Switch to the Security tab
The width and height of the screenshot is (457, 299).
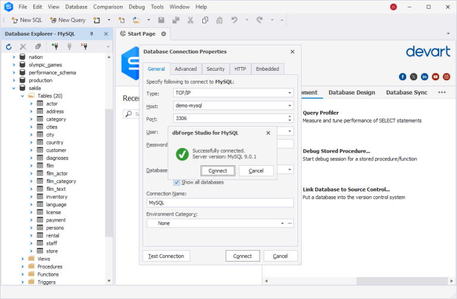tap(215, 69)
